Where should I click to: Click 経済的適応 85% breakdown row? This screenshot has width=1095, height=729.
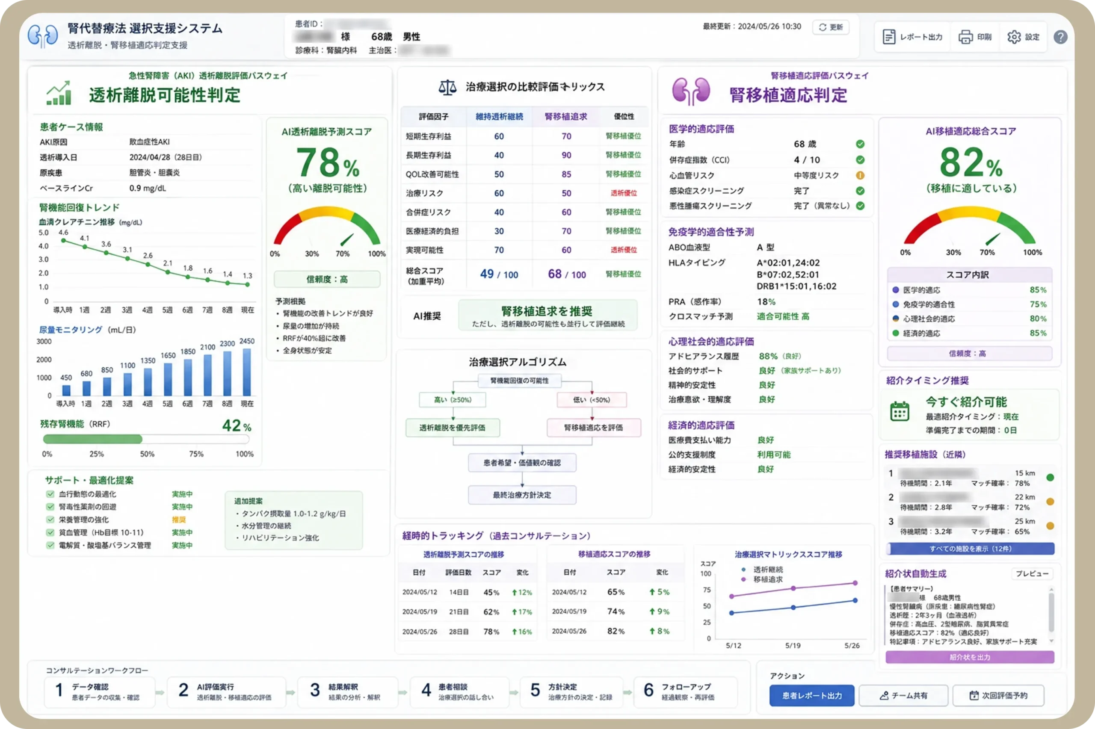(x=969, y=334)
